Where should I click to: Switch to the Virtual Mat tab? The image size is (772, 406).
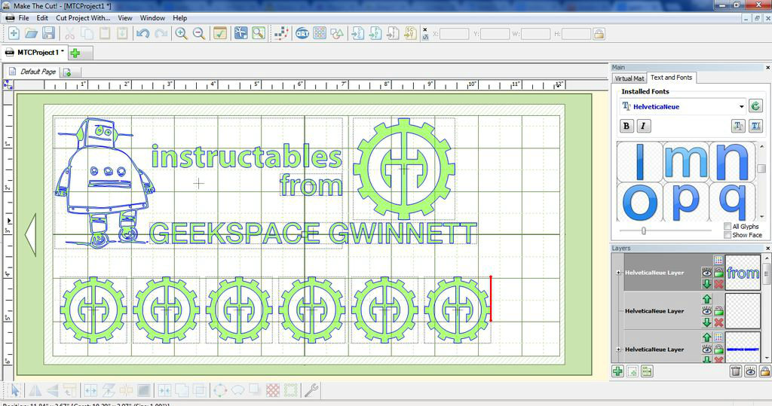click(630, 78)
